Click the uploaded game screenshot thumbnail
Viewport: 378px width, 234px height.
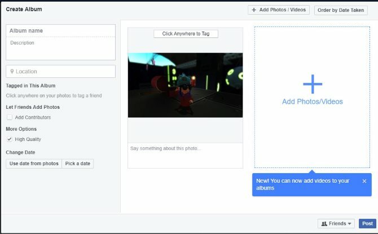click(x=185, y=85)
